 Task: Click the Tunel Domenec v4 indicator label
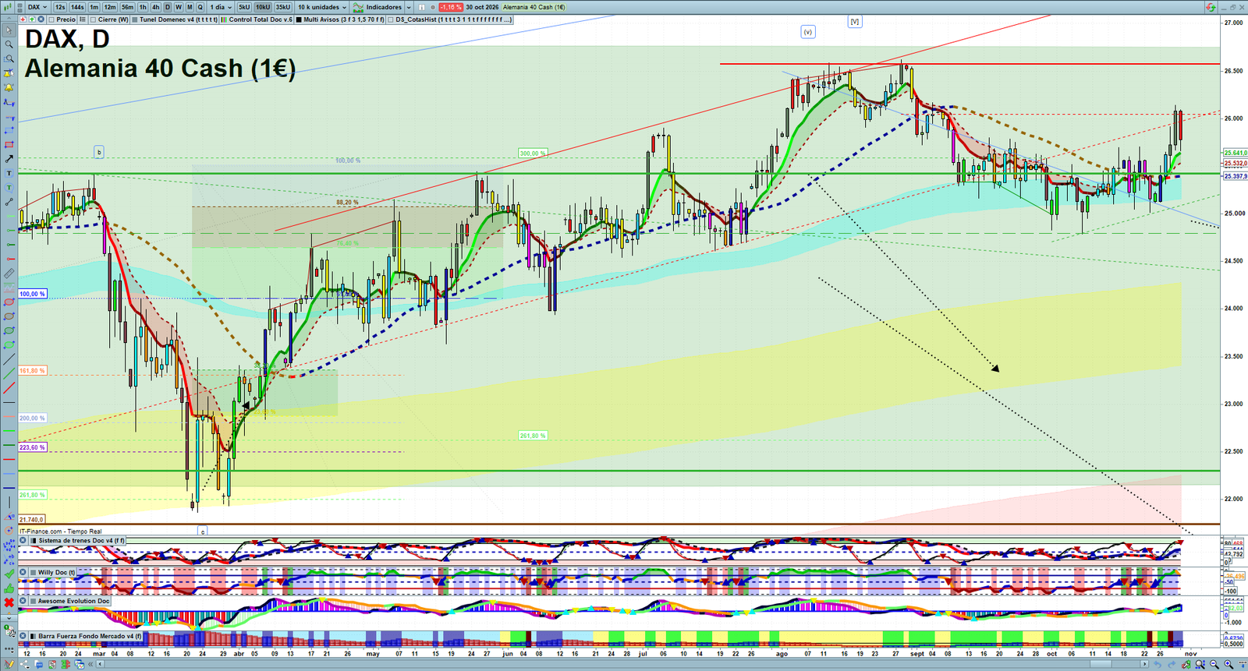coord(179,19)
